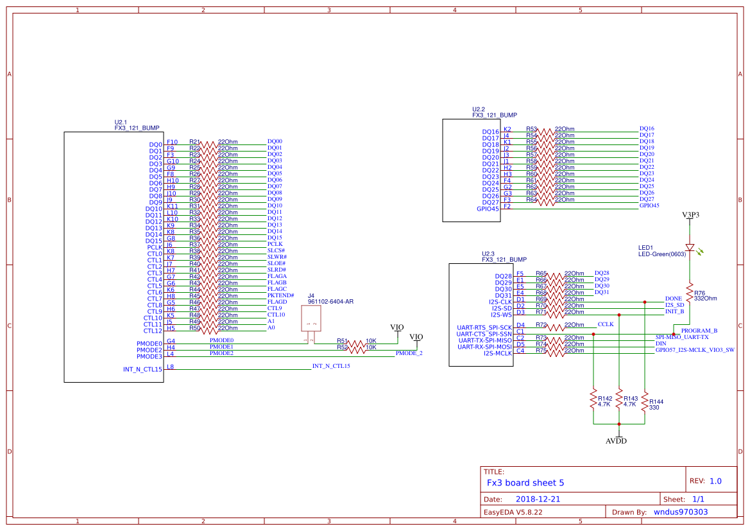The image size is (750, 531).
Task: Click the R50 designator label
Action: (194, 328)
